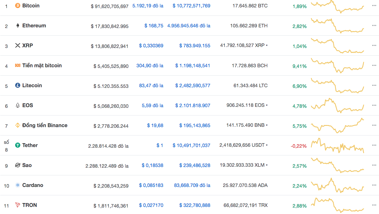Click the Sao (Stellar) logo icon
379x214 pixels.
(18, 165)
